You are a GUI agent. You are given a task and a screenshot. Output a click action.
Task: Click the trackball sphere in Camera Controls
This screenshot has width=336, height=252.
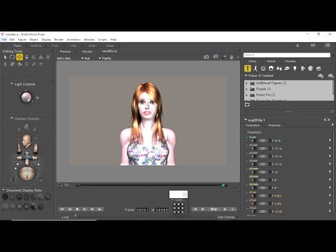point(27,174)
